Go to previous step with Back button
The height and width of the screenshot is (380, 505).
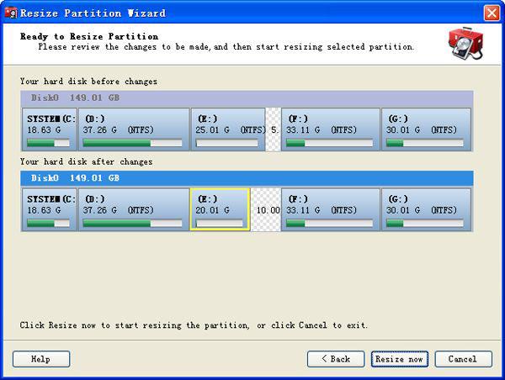coord(336,359)
